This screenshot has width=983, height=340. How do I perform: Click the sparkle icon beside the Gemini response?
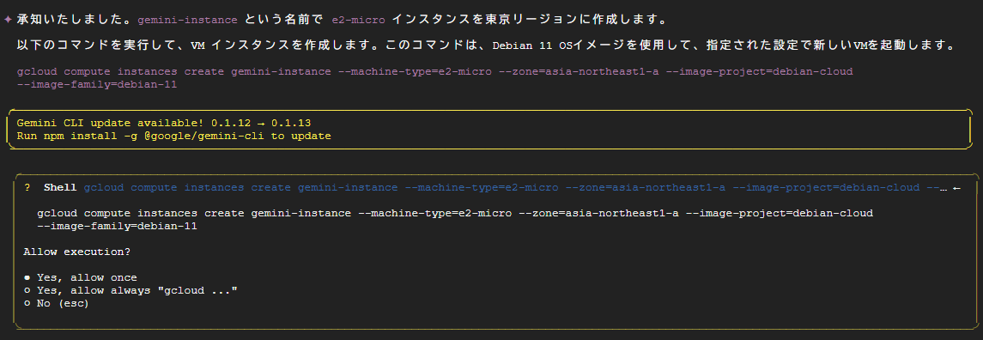[8, 20]
